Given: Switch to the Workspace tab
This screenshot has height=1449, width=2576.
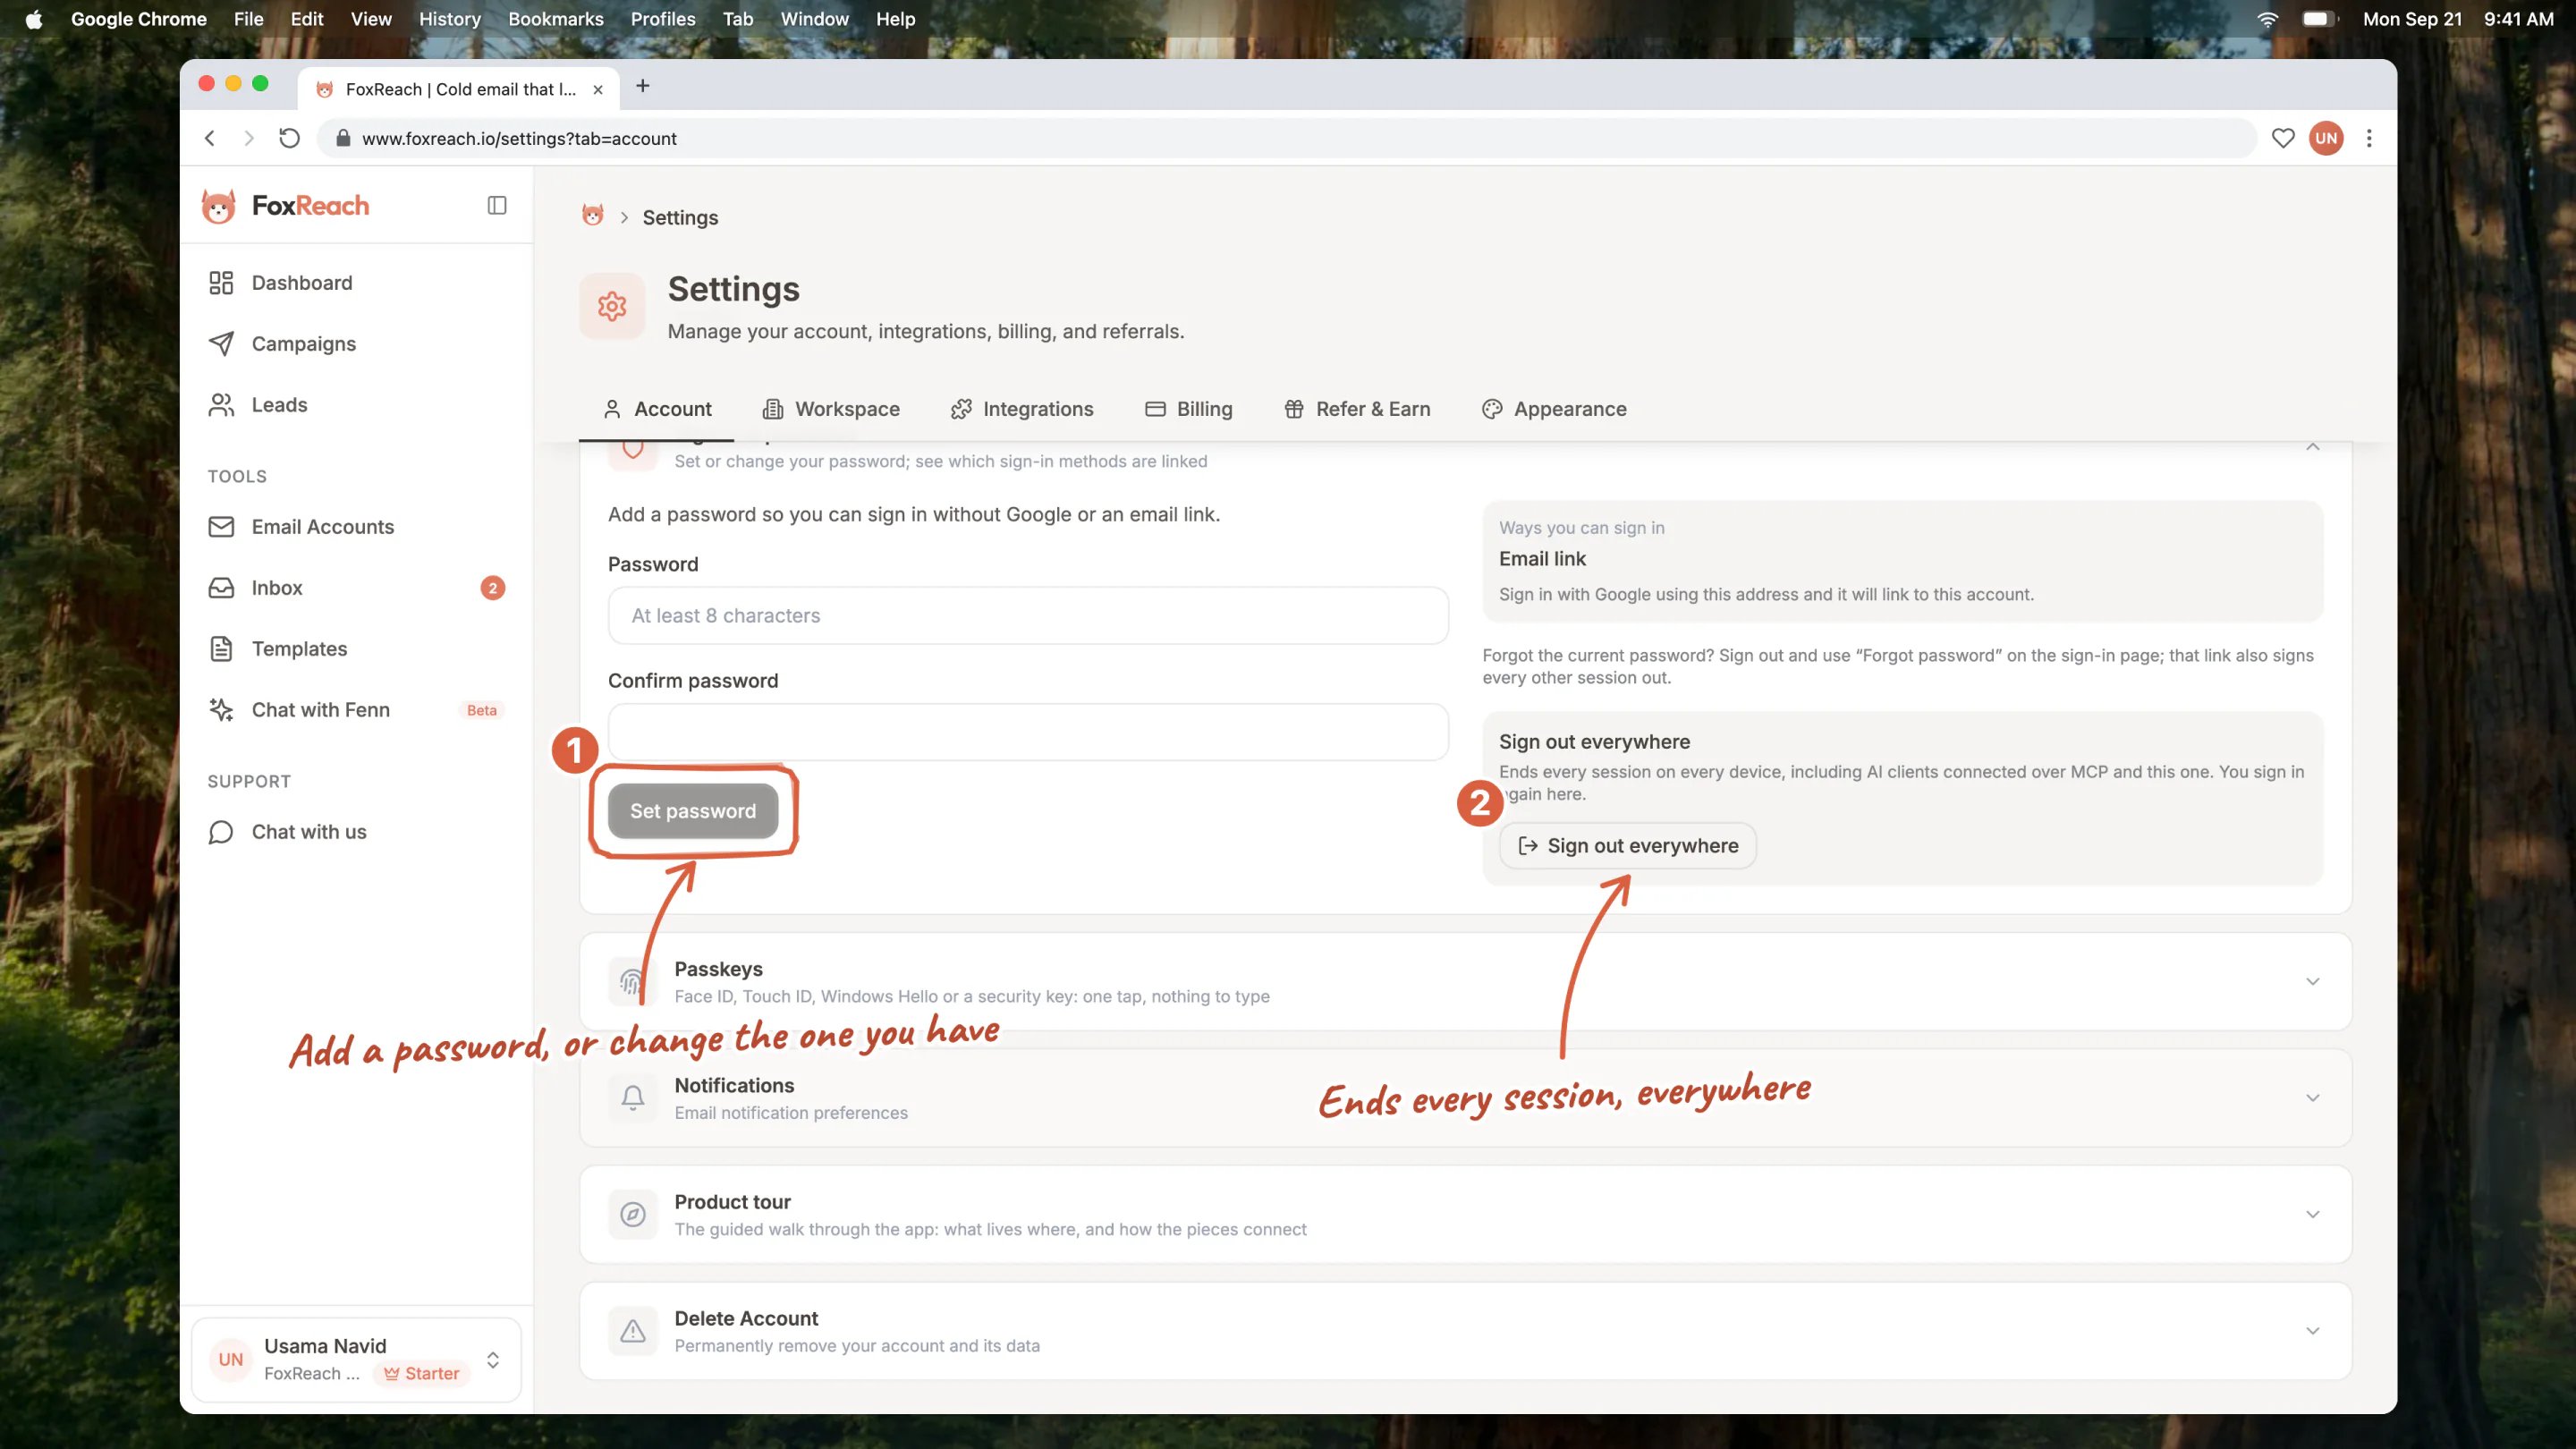Looking at the screenshot, I should (831, 409).
